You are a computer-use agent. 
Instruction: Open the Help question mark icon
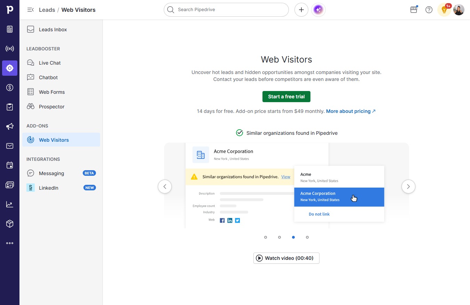point(429,10)
